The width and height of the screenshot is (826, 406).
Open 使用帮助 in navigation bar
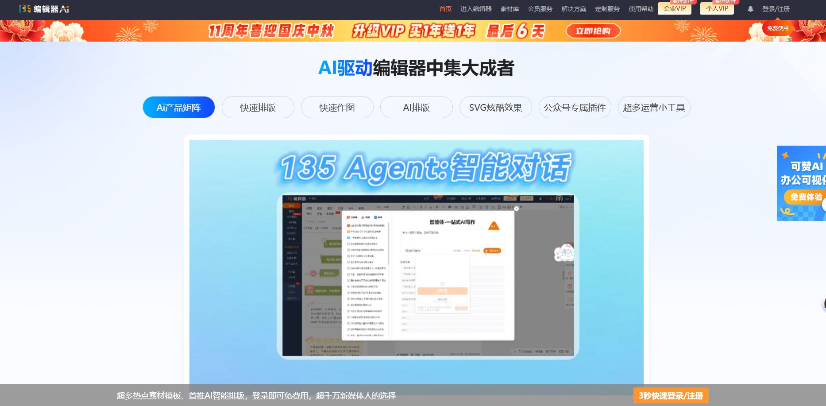tap(640, 8)
